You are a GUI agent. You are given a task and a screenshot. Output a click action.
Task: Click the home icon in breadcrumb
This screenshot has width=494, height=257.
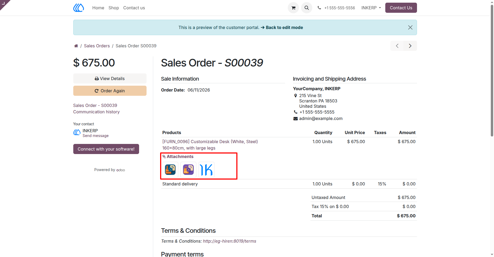coord(76,46)
